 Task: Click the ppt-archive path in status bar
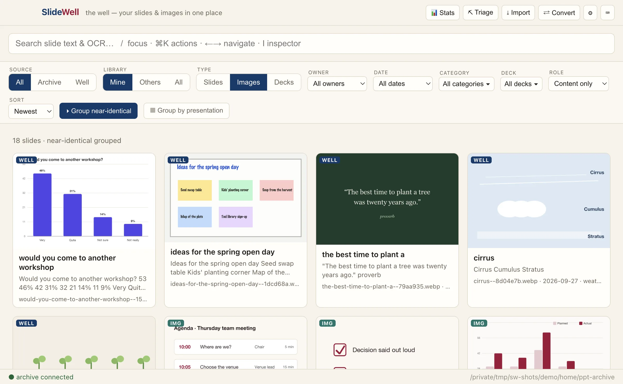pyautogui.click(x=542, y=377)
